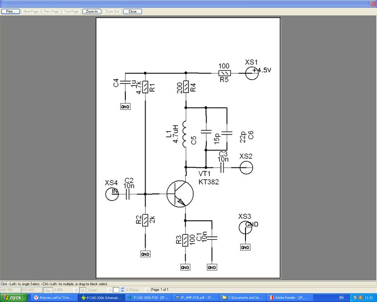
Task: Click the greyed Zoom Out button
Action: click(112, 11)
